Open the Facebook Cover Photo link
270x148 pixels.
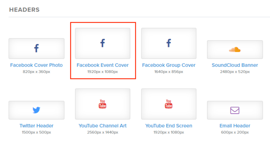[x=36, y=65]
